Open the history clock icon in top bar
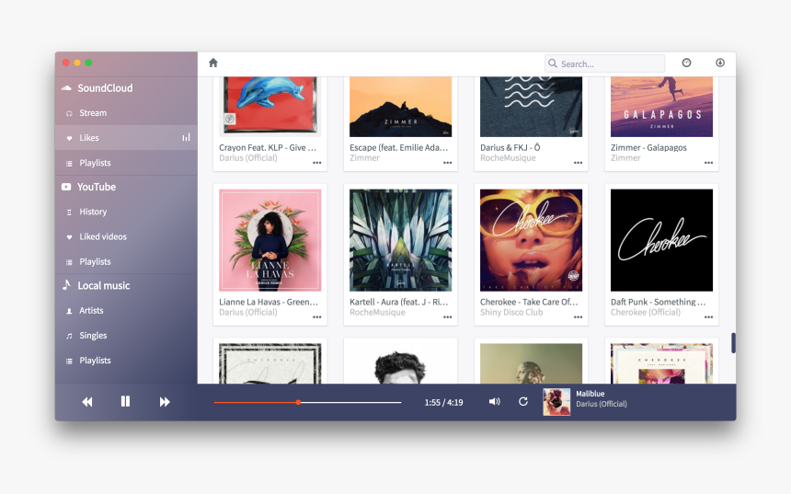The height and width of the screenshot is (494, 791). pyautogui.click(x=686, y=63)
